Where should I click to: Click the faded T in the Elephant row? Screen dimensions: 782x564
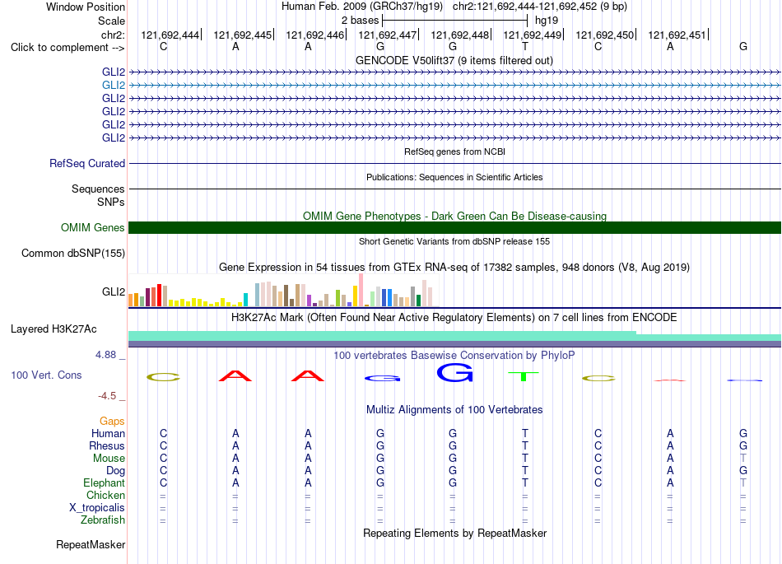coord(743,482)
